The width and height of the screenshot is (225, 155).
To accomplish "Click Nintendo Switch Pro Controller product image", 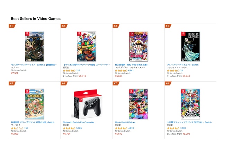I will click(86, 104).
